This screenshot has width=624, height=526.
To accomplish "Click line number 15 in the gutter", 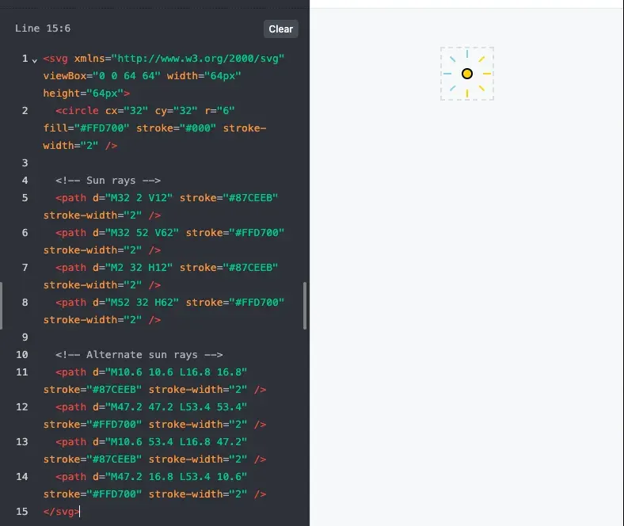I will (x=22, y=512).
